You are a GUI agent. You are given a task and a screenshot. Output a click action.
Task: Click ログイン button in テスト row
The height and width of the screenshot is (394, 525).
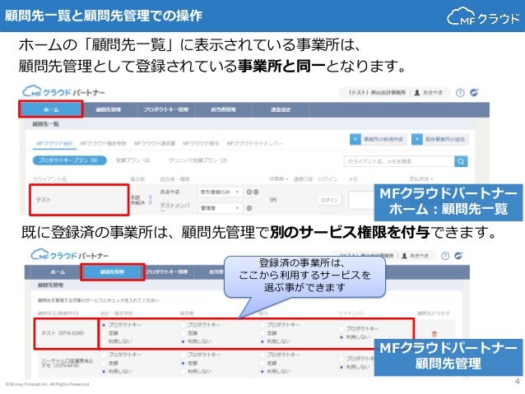pos(329,200)
